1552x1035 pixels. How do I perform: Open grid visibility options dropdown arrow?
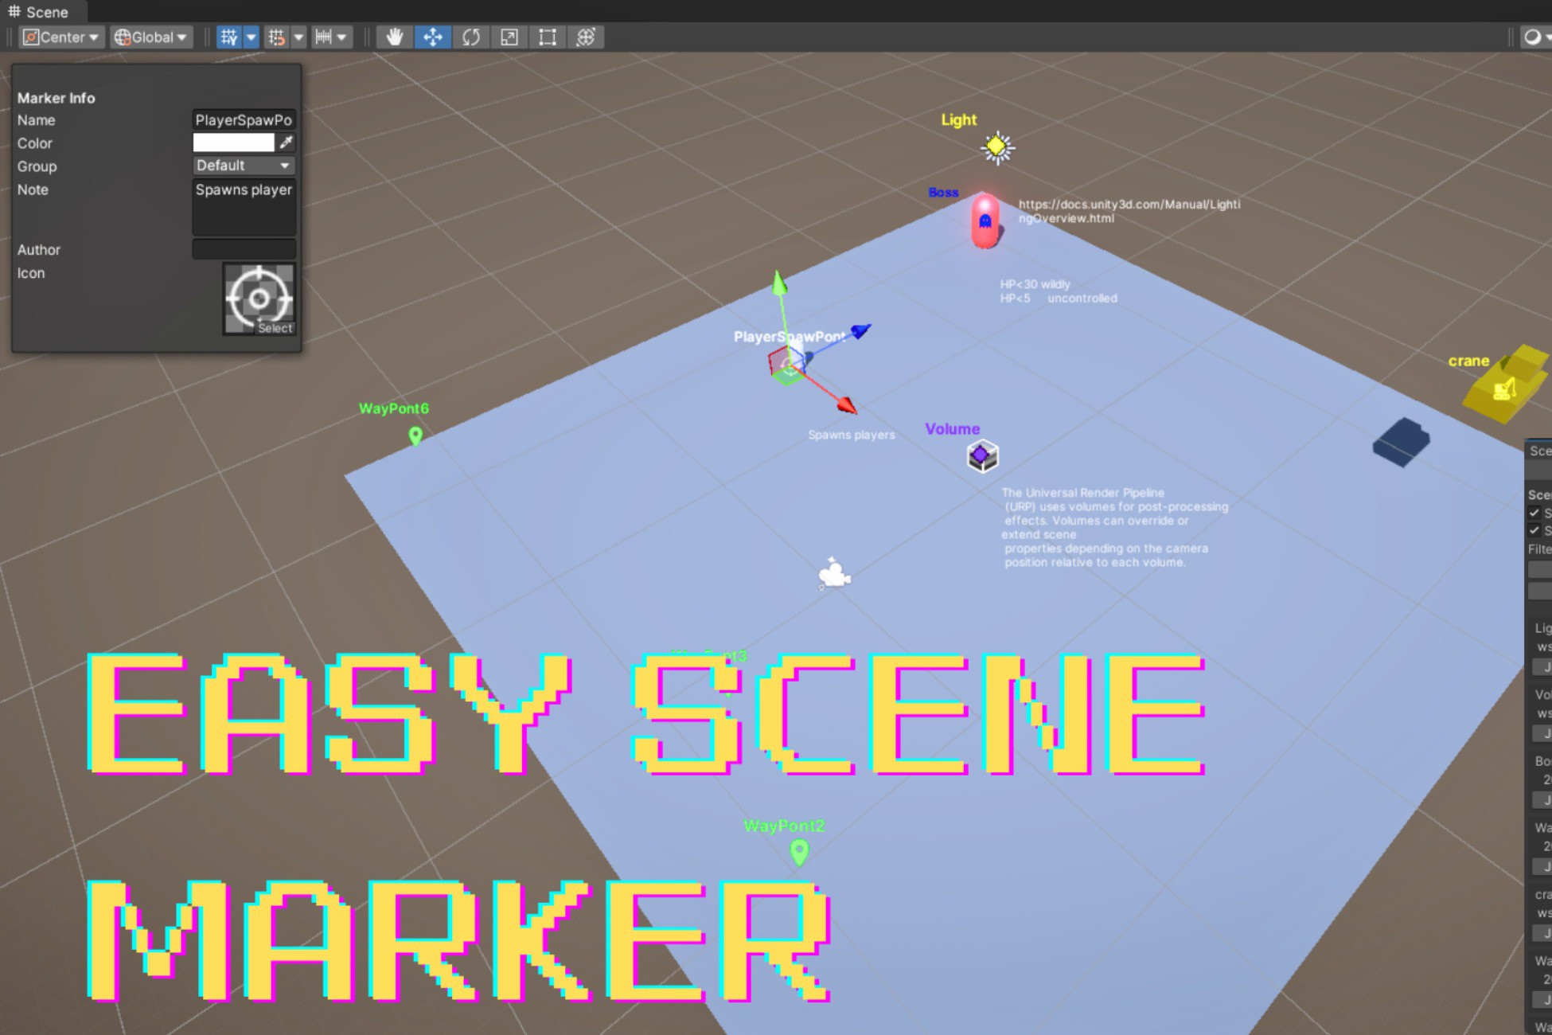[x=252, y=37]
